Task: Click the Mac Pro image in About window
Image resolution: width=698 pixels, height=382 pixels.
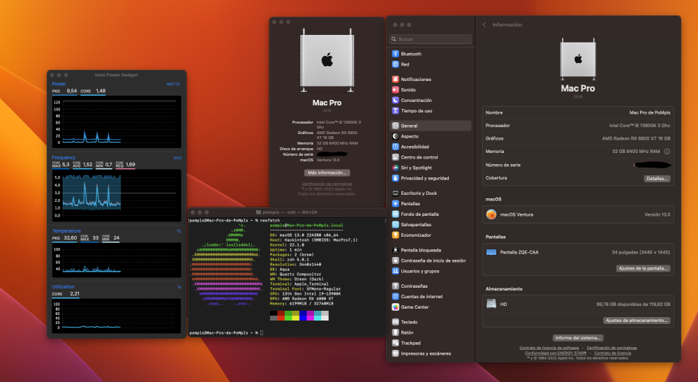Action: pos(327,59)
